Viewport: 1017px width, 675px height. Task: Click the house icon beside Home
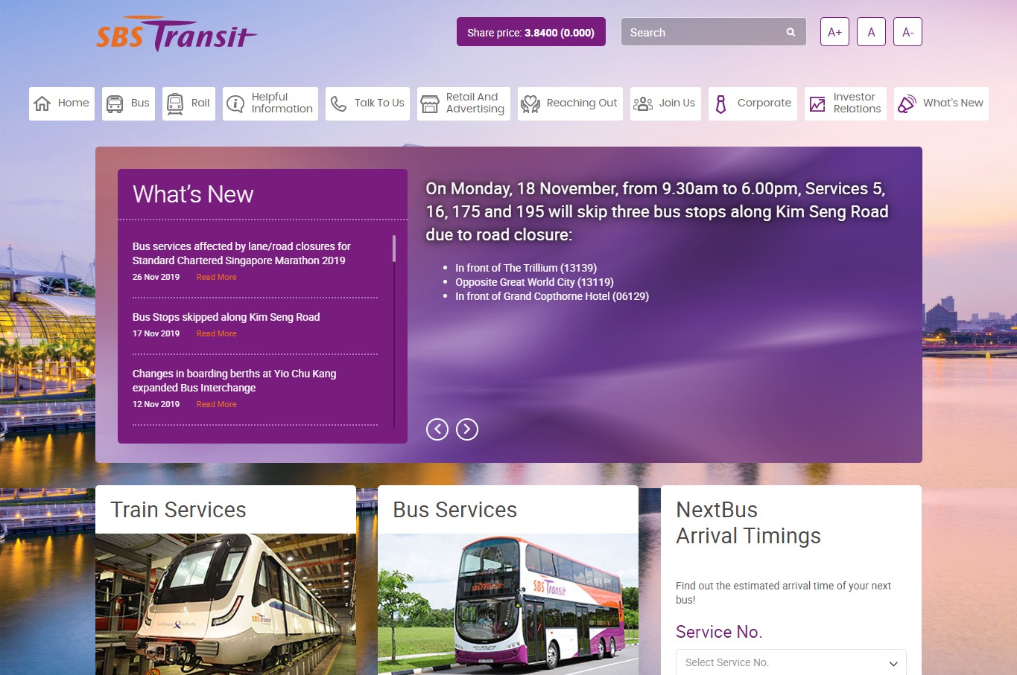42,103
